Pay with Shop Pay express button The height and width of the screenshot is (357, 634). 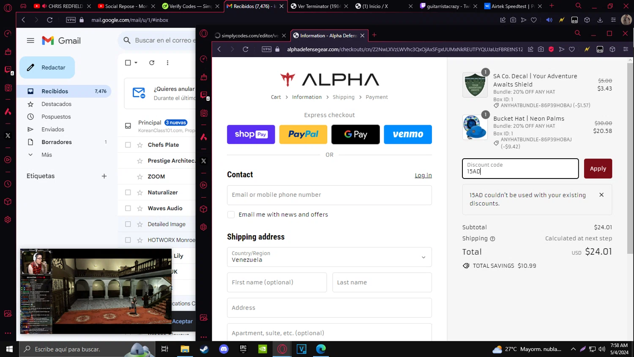(x=251, y=135)
